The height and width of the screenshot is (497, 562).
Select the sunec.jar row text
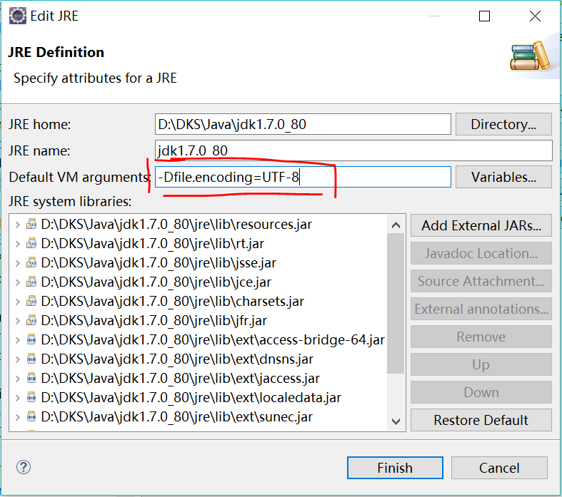tap(176, 417)
